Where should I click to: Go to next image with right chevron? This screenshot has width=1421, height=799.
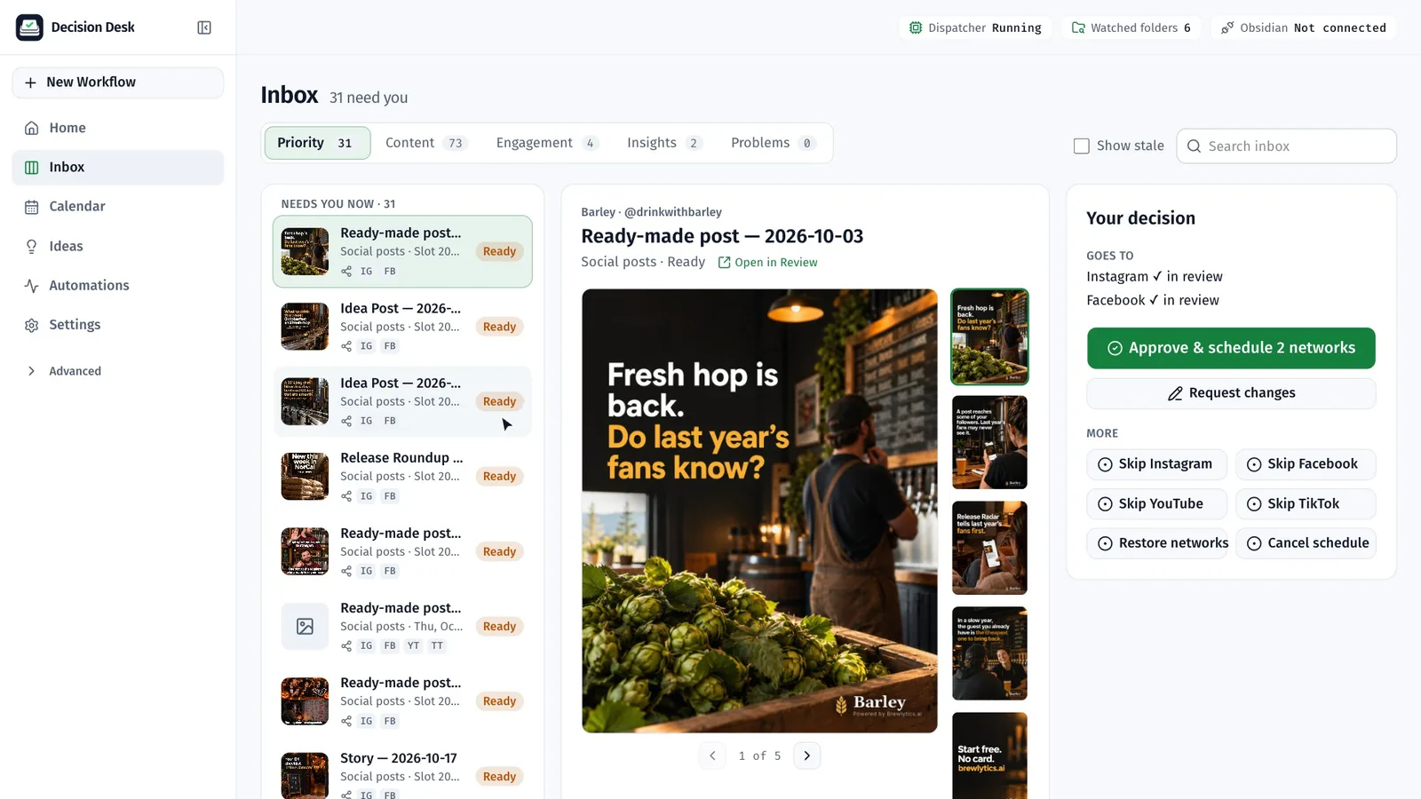[806, 755]
